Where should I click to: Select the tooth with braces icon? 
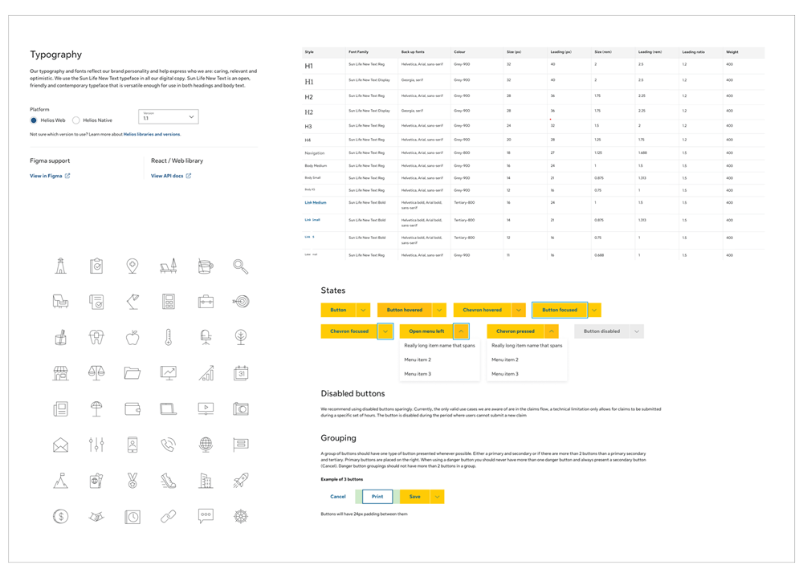tap(96, 337)
